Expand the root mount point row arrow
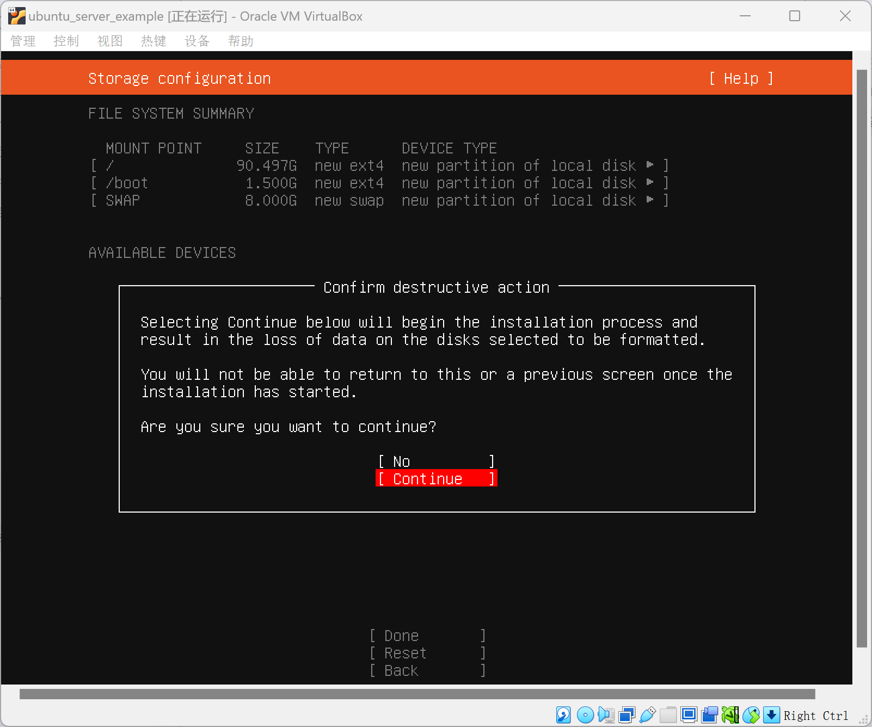The width and height of the screenshot is (872, 727). tap(650, 165)
